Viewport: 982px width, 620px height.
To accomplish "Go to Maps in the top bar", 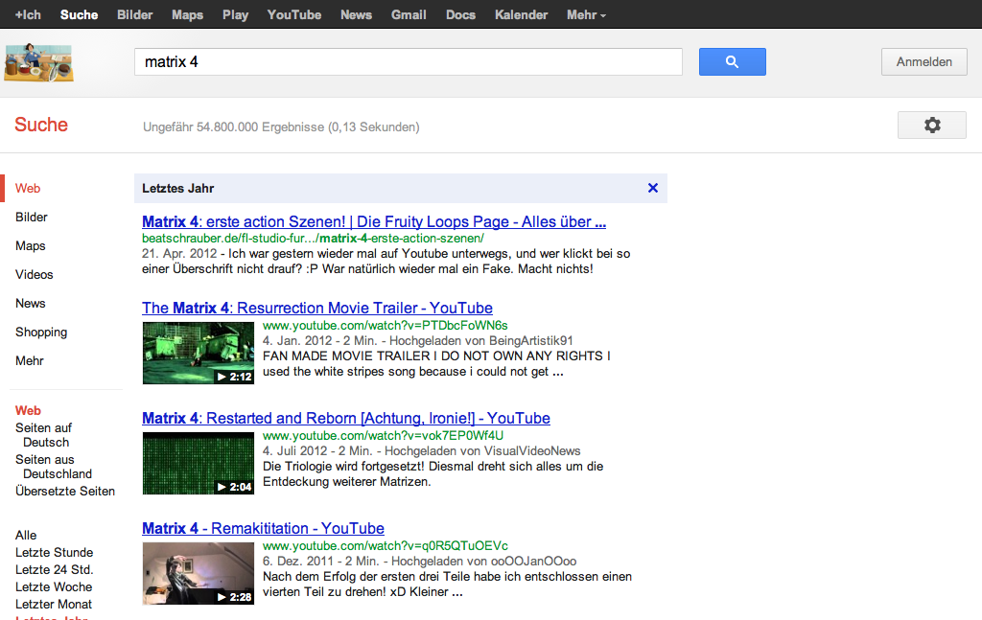I will point(187,14).
